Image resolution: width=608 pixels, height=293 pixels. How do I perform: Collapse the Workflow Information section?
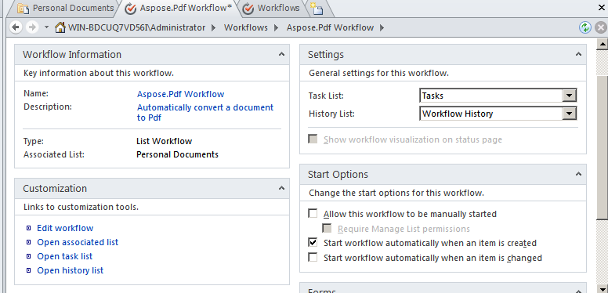click(x=281, y=54)
